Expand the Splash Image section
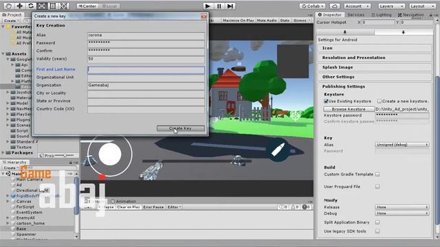Viewport: 440px width, 247px height. tap(375, 67)
